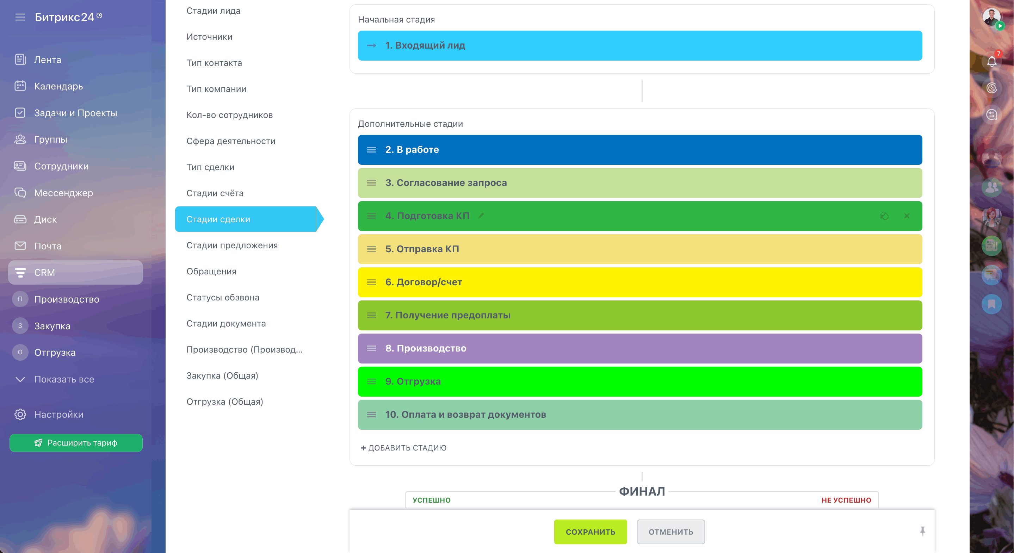Select Стадии предложения in the settings list
The image size is (1014, 553).
tap(232, 245)
